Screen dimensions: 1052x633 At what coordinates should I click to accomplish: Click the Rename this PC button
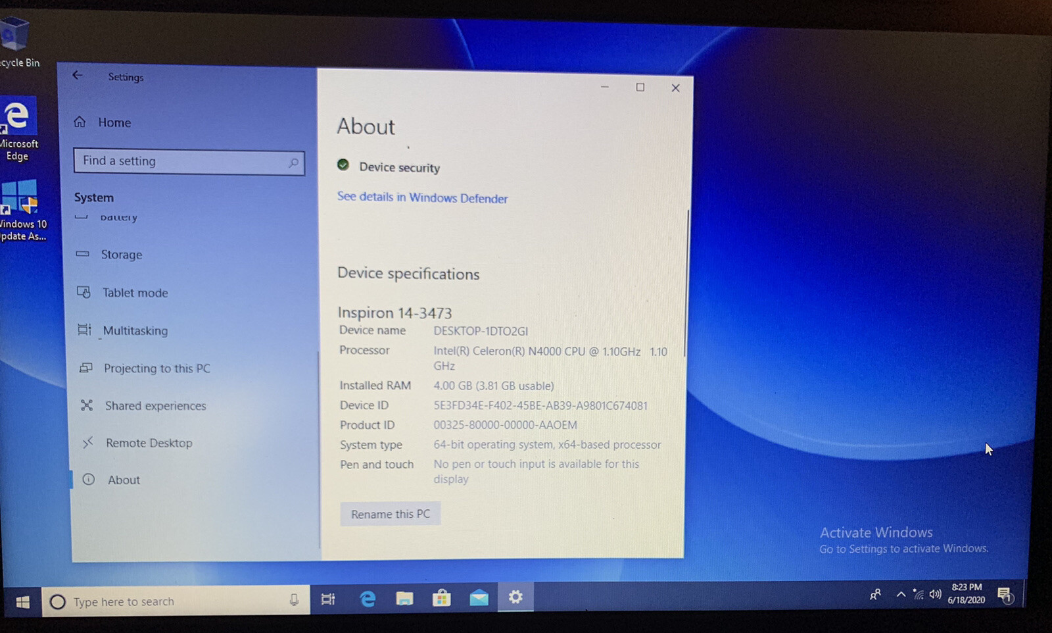click(x=391, y=514)
